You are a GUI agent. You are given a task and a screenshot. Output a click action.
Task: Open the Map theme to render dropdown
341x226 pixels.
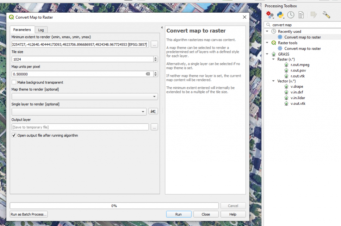(x=85, y=96)
